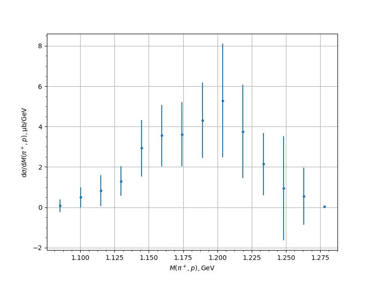375x281 pixels.
Task: Click the highest data point on the plot
Action: pos(223,101)
